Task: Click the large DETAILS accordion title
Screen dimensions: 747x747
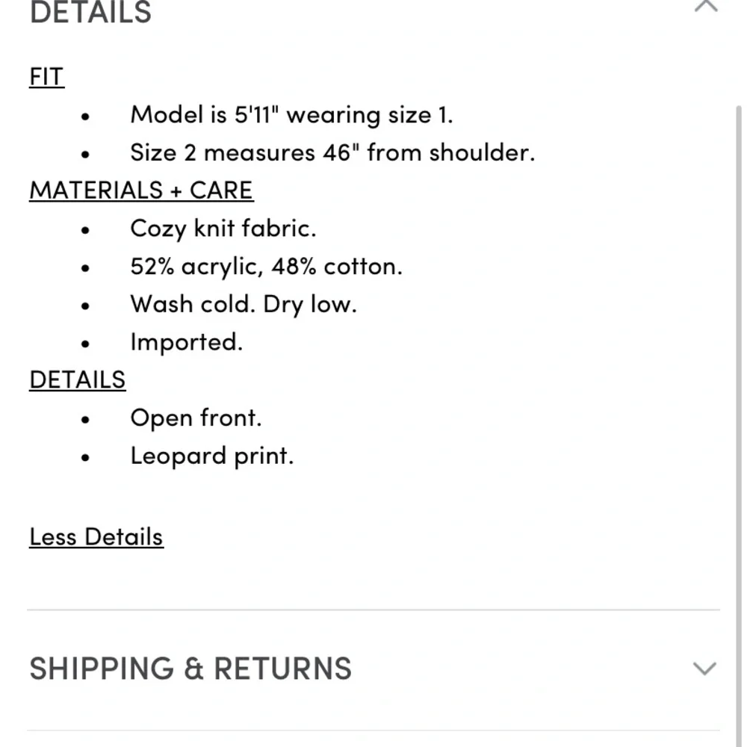Action: coord(90,12)
